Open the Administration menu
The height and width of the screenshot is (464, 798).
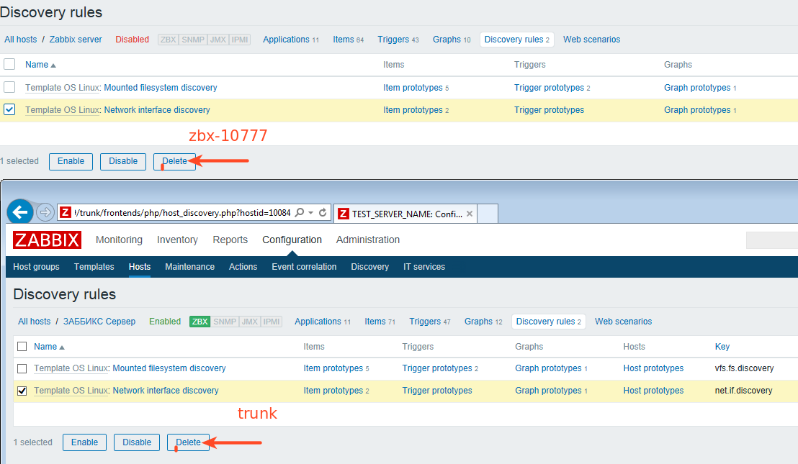368,240
